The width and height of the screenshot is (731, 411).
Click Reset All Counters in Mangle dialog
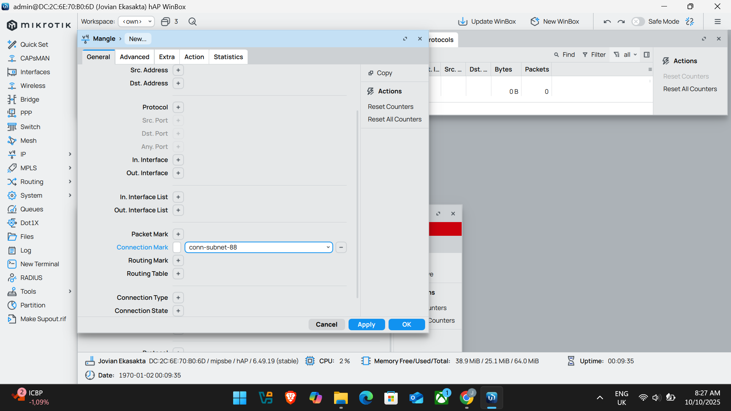click(395, 119)
